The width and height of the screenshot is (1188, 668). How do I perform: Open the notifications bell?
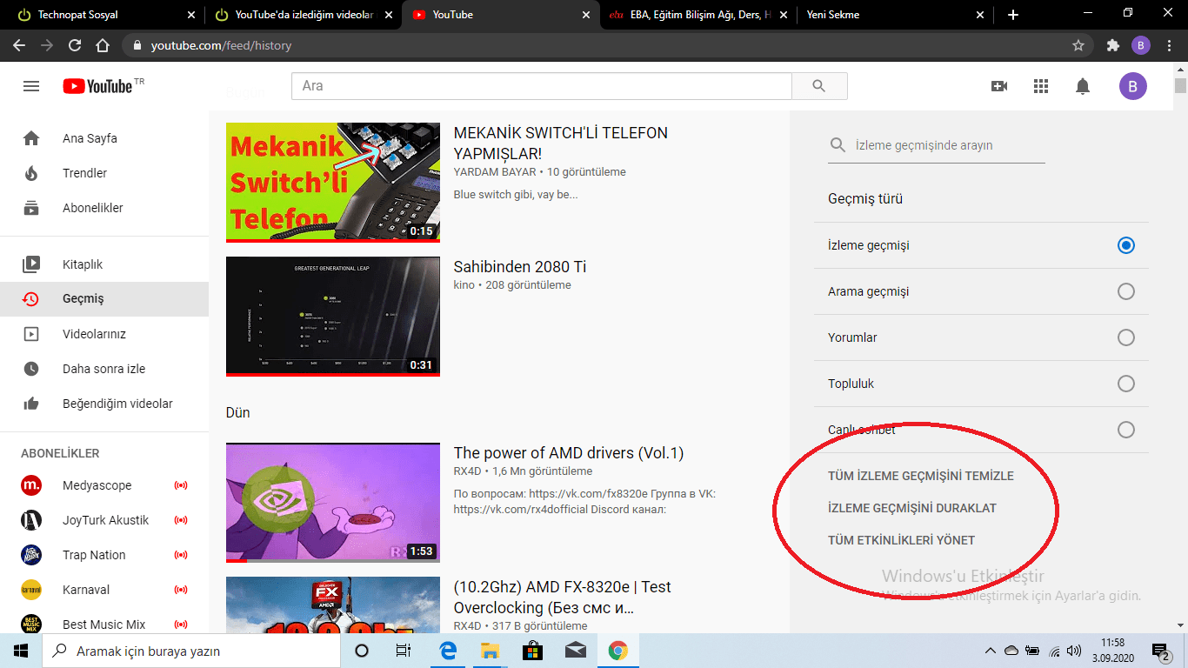pyautogui.click(x=1083, y=86)
